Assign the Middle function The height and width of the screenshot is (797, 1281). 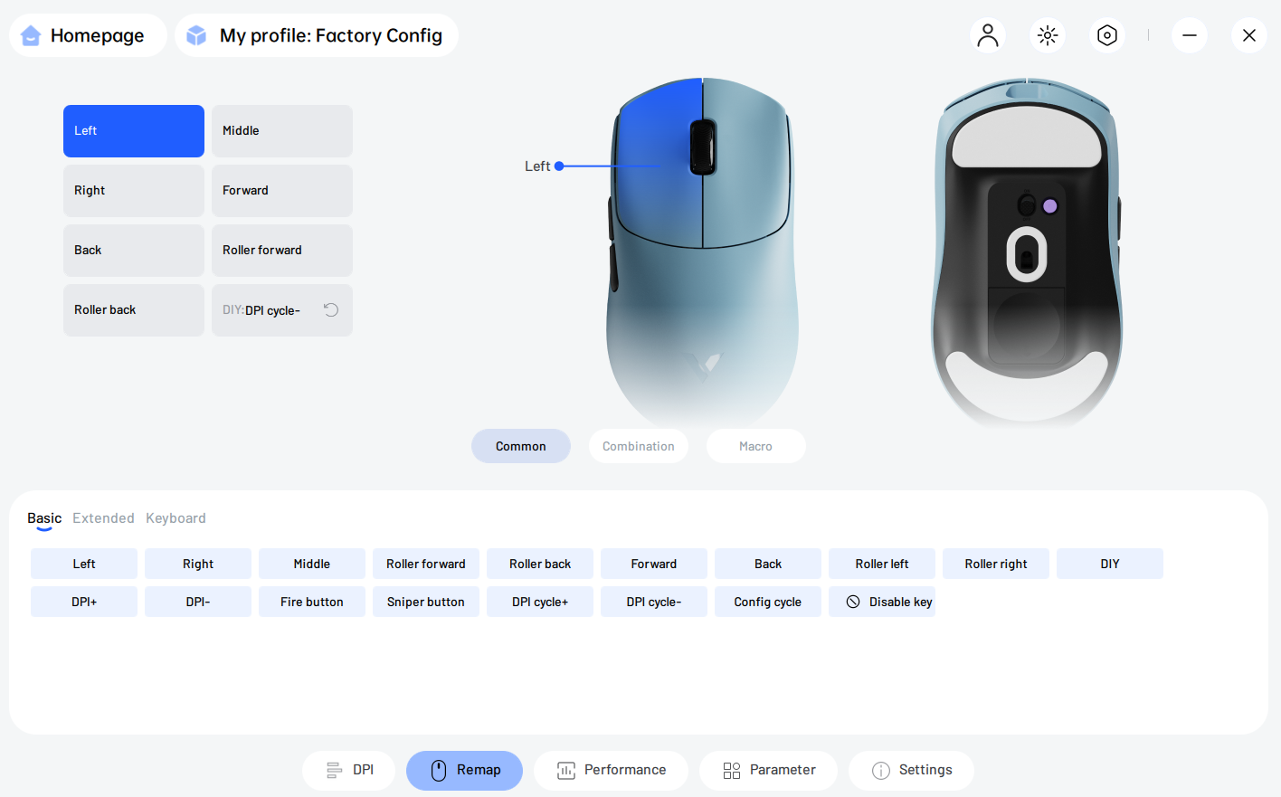click(312, 564)
